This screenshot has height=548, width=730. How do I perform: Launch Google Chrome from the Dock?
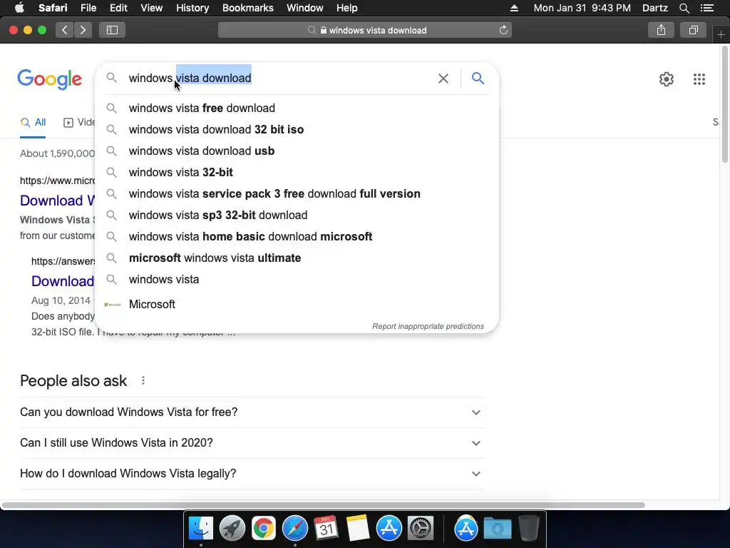click(264, 529)
